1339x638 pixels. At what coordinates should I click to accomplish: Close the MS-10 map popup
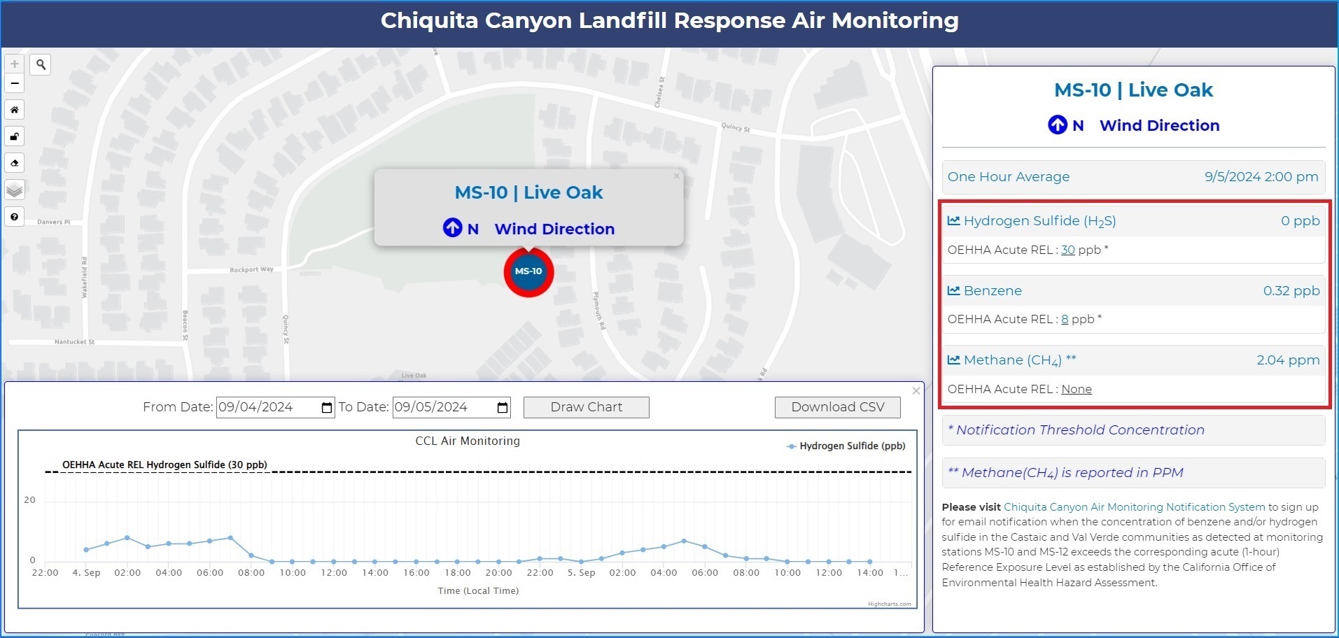click(676, 176)
